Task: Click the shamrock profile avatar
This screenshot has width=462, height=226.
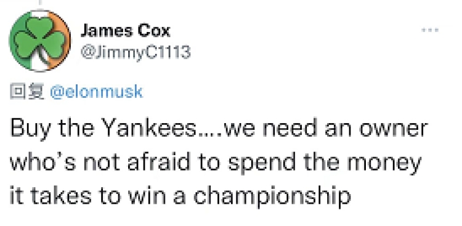Action: pyautogui.click(x=40, y=41)
